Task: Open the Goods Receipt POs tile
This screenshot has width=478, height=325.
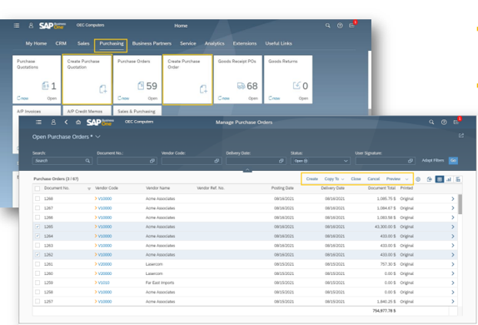Action: pos(238,79)
